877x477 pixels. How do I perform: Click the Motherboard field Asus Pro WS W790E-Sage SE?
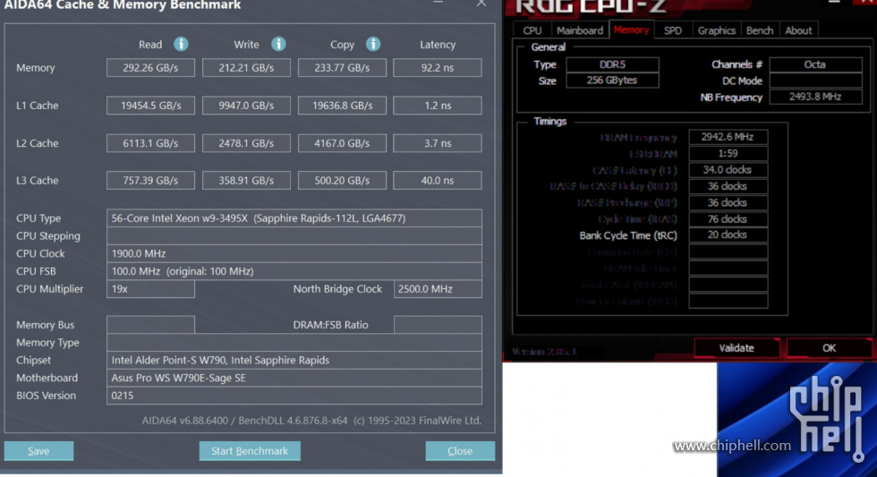point(294,378)
